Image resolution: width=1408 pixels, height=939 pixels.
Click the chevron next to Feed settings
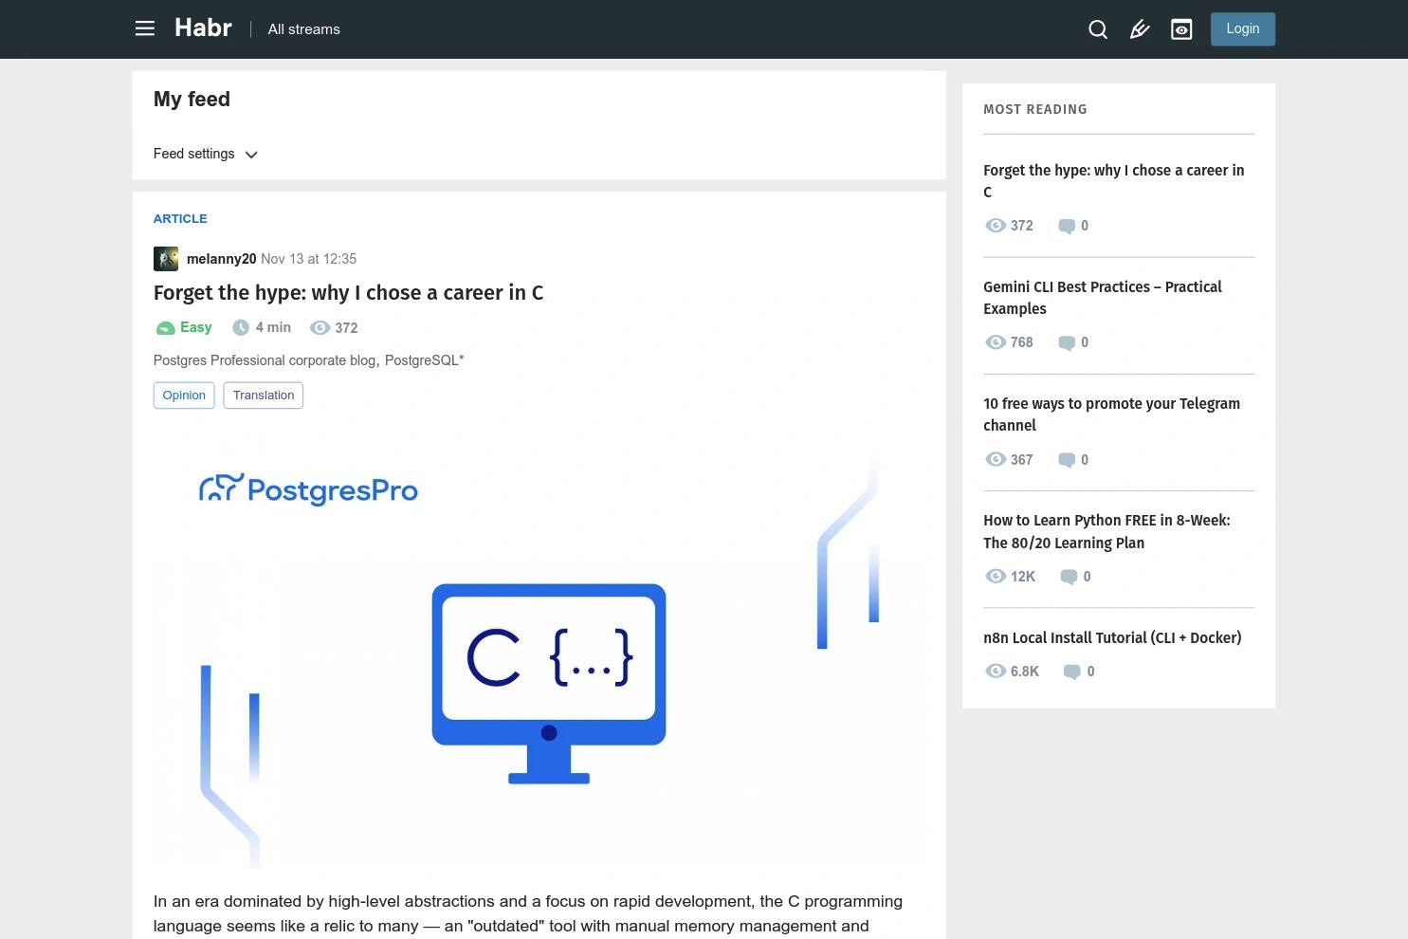pos(251,155)
